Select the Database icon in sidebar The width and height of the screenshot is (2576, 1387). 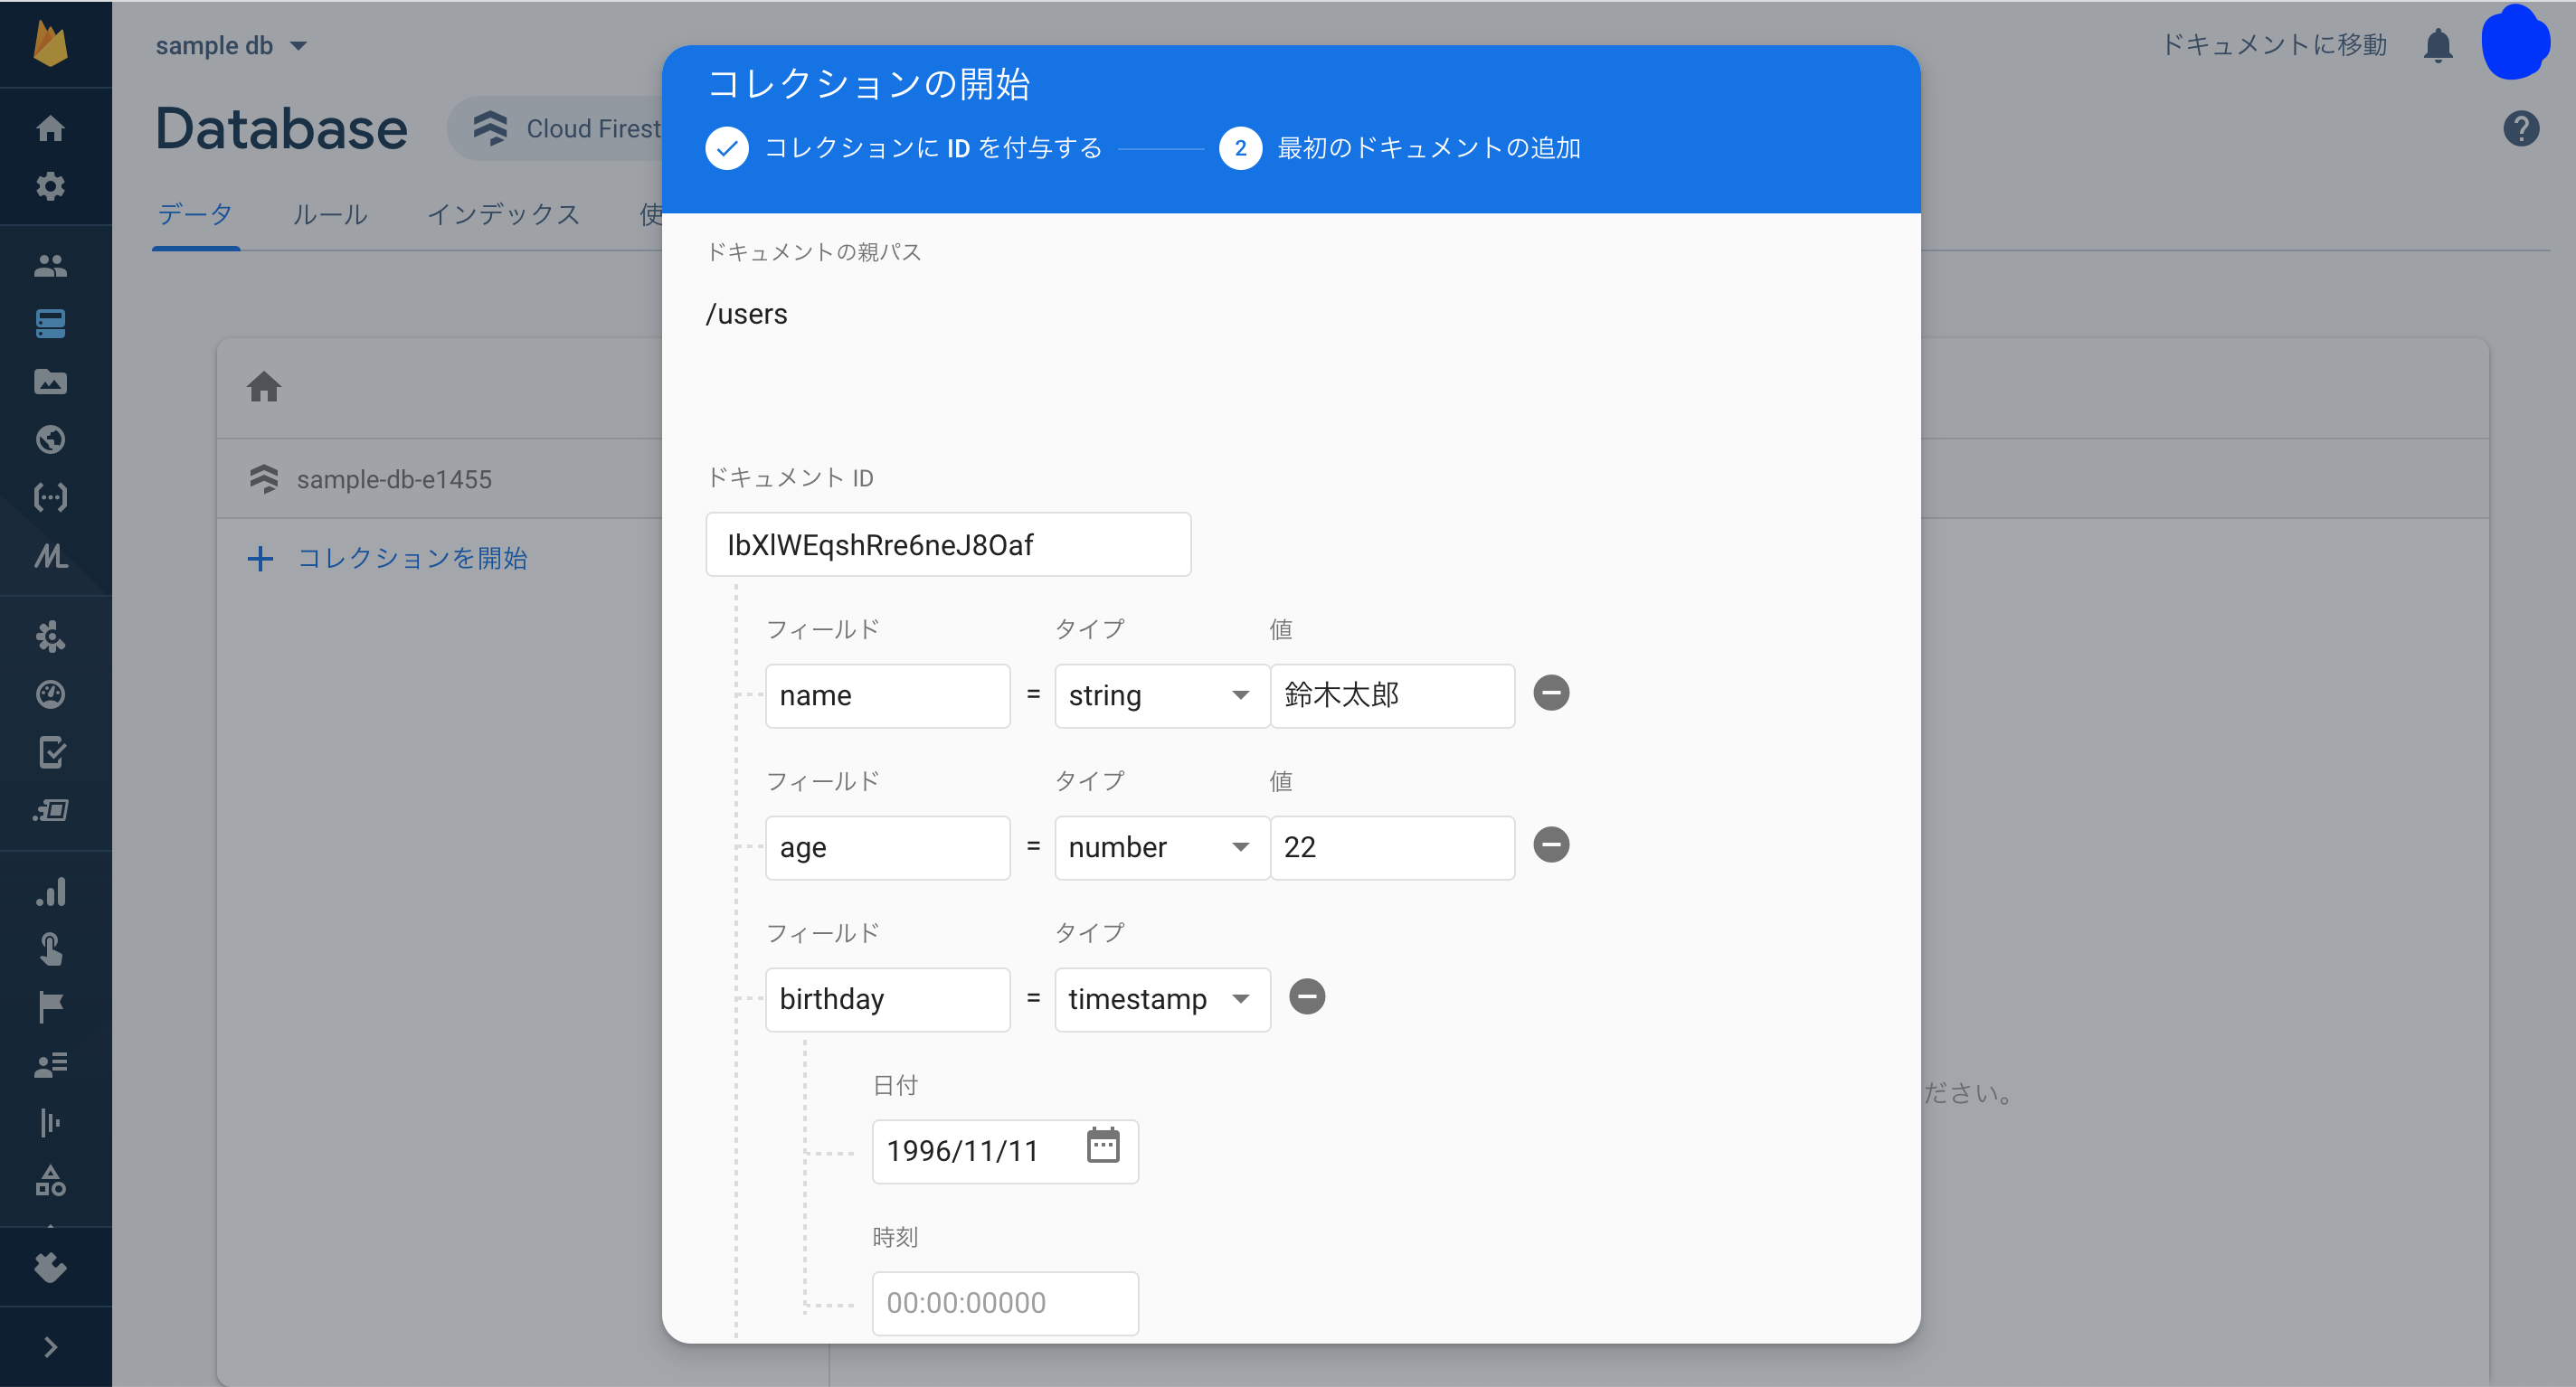51,322
